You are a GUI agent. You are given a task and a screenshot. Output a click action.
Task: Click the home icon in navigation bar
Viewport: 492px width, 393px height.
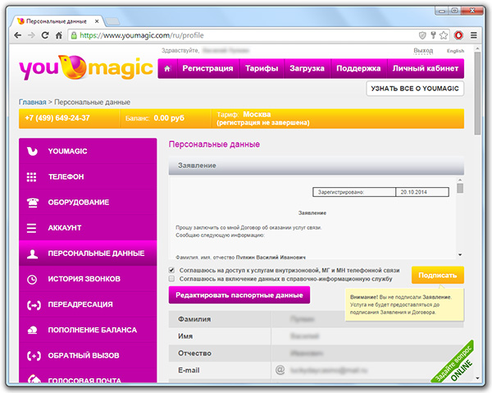click(167, 69)
